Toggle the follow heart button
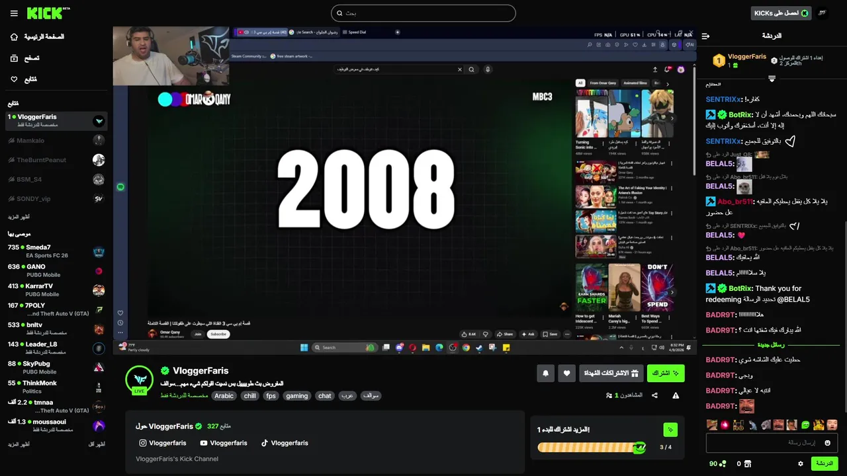Image resolution: width=847 pixels, height=476 pixels. (566, 374)
